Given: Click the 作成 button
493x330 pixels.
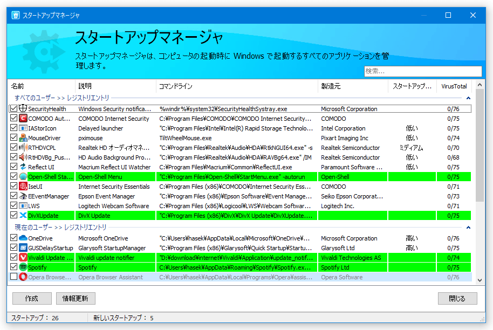Looking at the screenshot, I should click(32, 298).
